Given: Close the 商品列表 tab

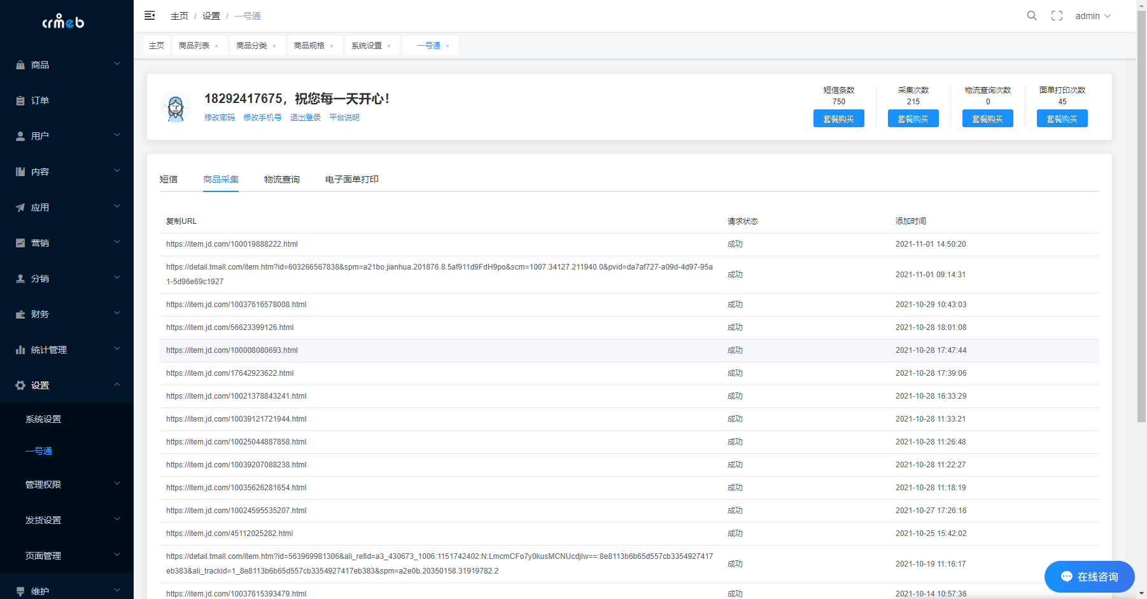Looking at the screenshot, I should tap(216, 46).
